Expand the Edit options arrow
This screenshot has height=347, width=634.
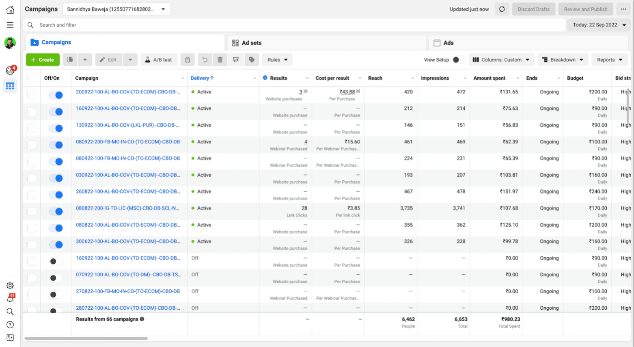(x=130, y=60)
